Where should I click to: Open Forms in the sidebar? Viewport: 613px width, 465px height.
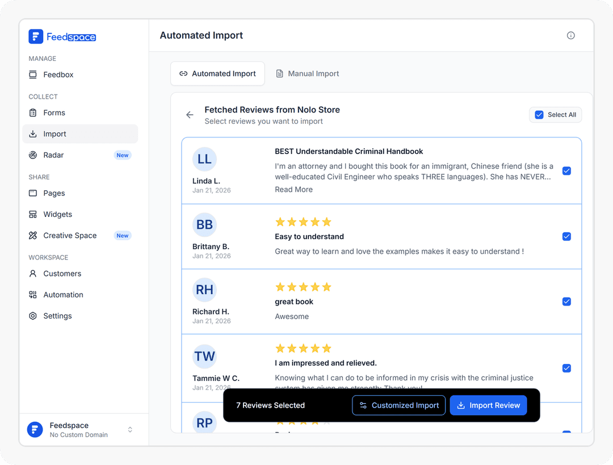click(80, 112)
